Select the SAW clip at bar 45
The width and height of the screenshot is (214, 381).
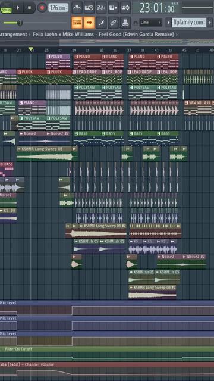pyautogui.click(x=199, y=107)
